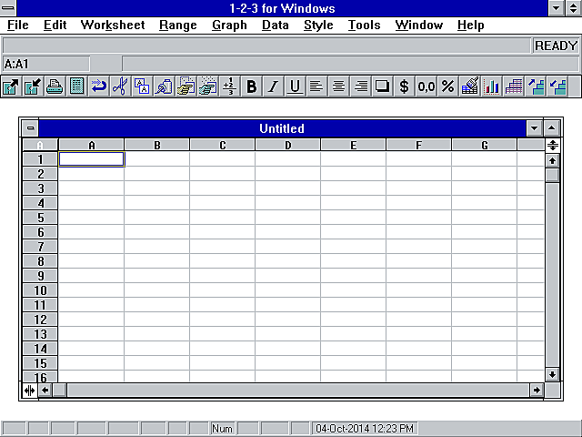Apply percent format icon

pyautogui.click(x=448, y=86)
